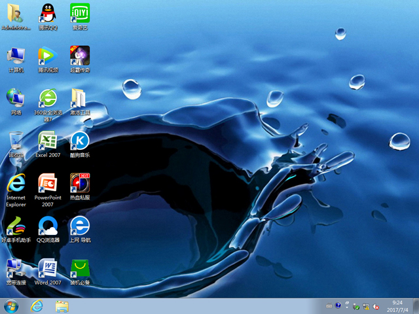Select the Administrator user folder icon
This screenshot has width=419, height=314.
[16, 13]
